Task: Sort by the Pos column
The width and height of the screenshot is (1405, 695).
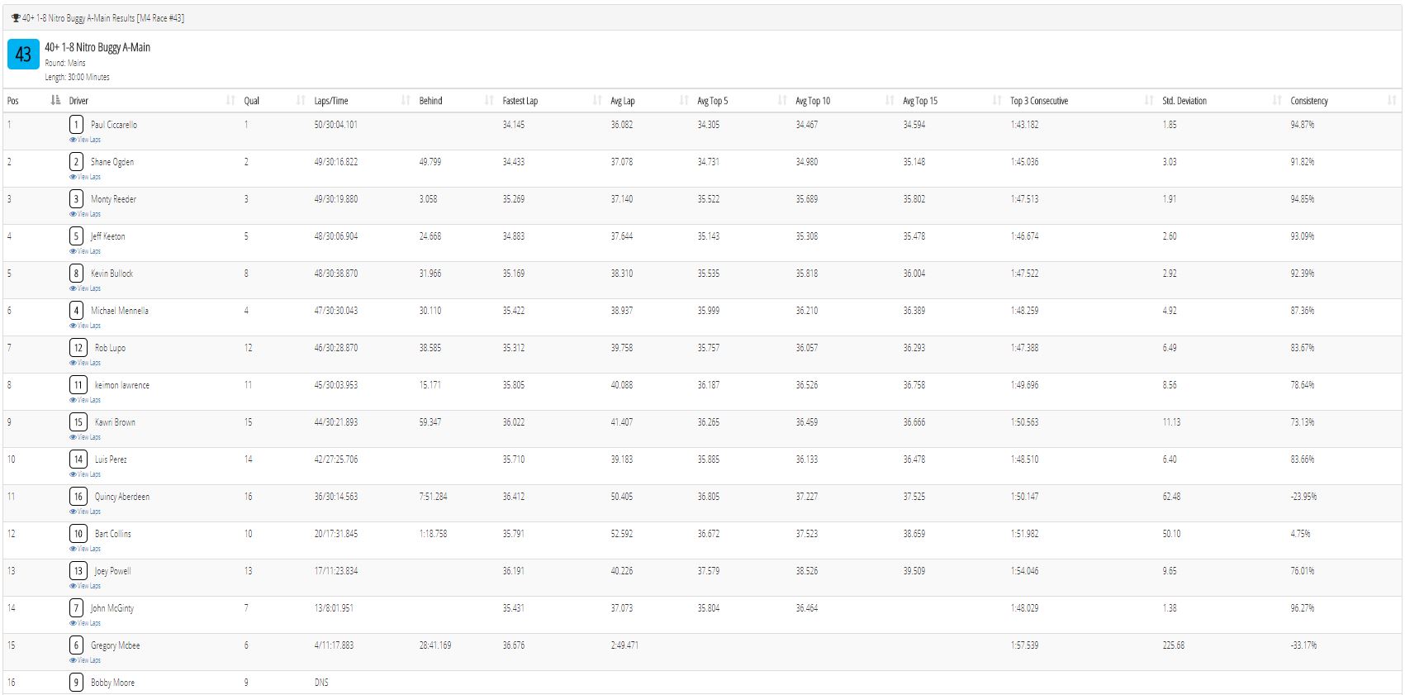Action: 33,101
